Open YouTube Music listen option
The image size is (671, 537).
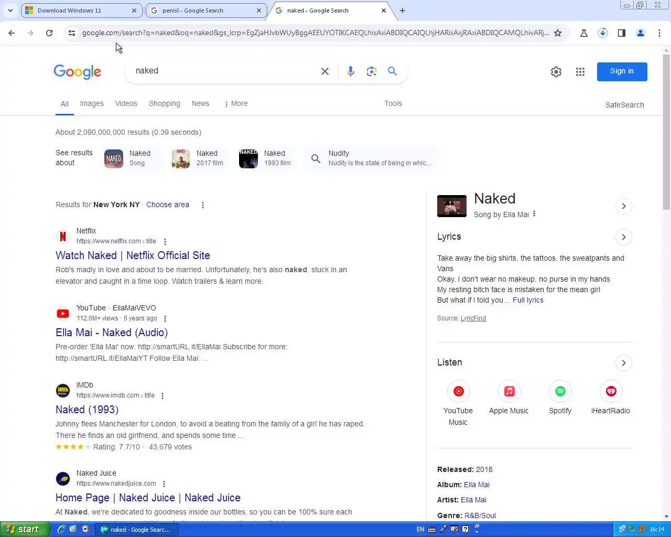458,403
